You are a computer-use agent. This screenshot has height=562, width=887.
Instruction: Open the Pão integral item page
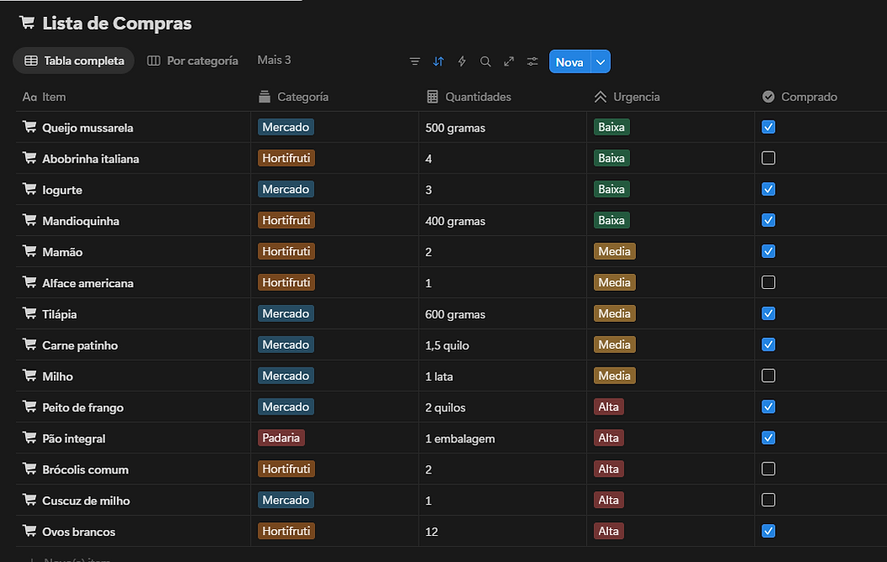(73, 439)
